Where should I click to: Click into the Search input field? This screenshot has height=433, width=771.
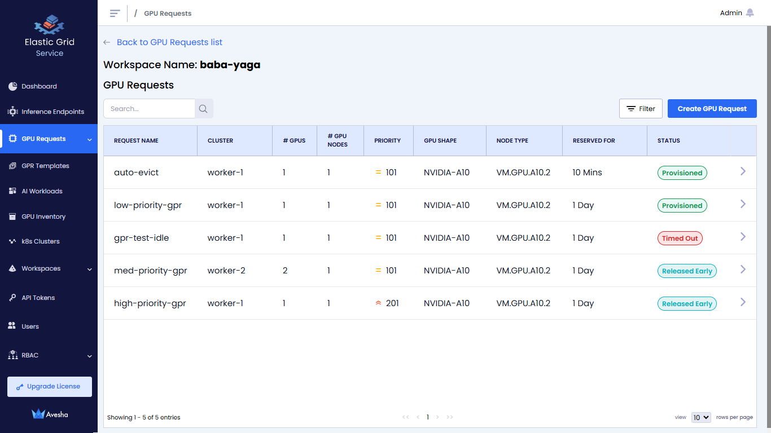click(x=150, y=109)
